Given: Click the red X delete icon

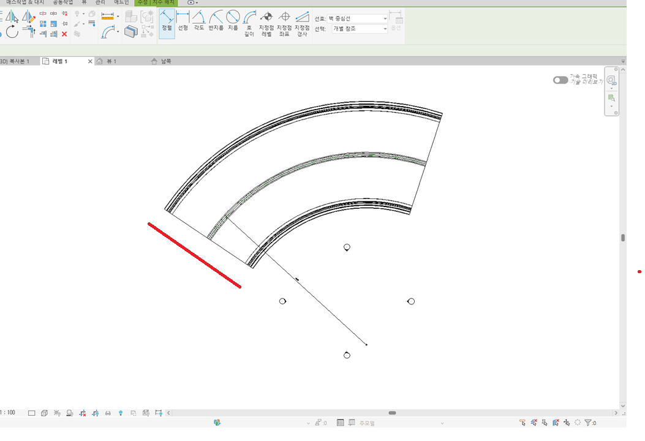Looking at the screenshot, I should point(64,34).
